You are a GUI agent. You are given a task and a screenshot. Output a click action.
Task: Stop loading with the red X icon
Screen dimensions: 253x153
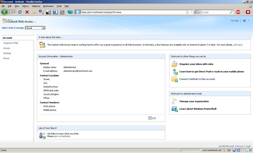click(27, 12)
